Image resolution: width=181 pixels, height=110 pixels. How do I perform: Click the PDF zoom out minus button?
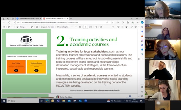[x=72, y=27]
